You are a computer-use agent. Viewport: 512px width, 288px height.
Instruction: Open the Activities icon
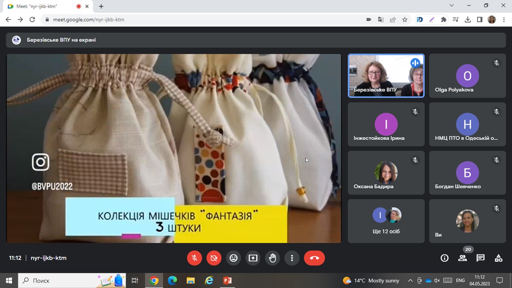[498, 258]
